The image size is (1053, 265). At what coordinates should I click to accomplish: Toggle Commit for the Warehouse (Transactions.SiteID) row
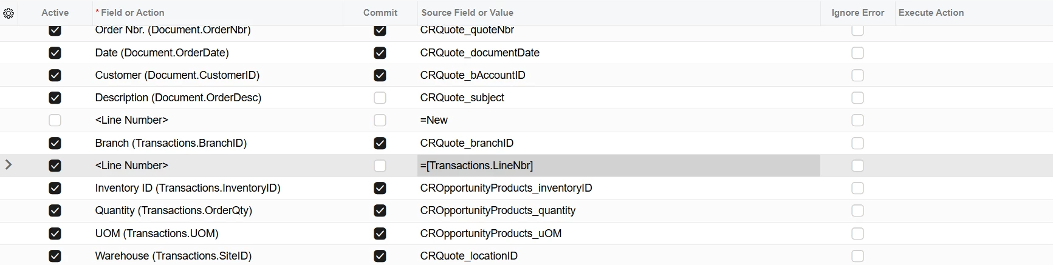380,256
